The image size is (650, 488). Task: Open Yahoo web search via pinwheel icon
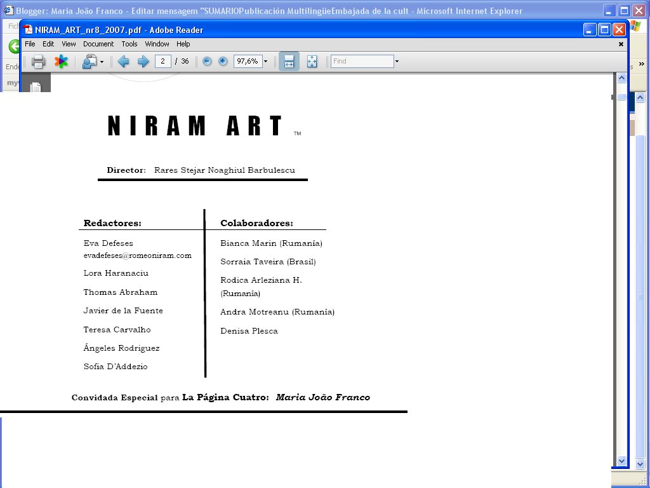coord(61,61)
